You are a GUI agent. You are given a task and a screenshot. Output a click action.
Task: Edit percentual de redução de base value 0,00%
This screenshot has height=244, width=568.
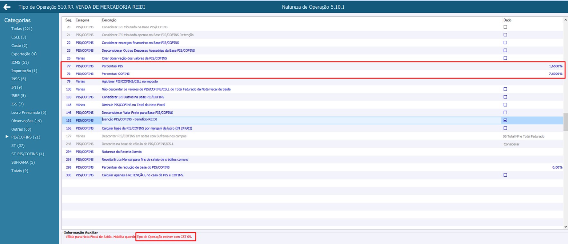557,167
